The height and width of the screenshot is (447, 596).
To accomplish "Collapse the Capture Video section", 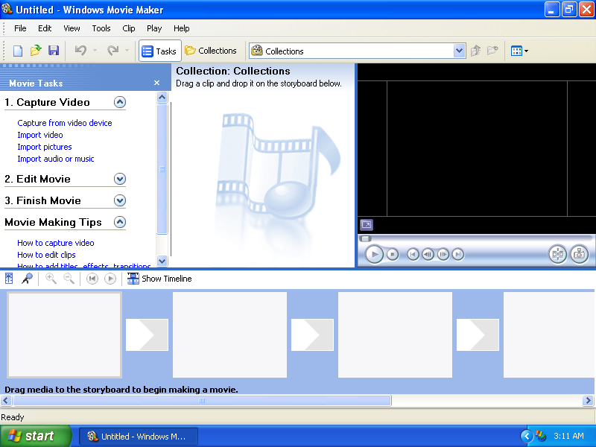I will pyautogui.click(x=120, y=102).
